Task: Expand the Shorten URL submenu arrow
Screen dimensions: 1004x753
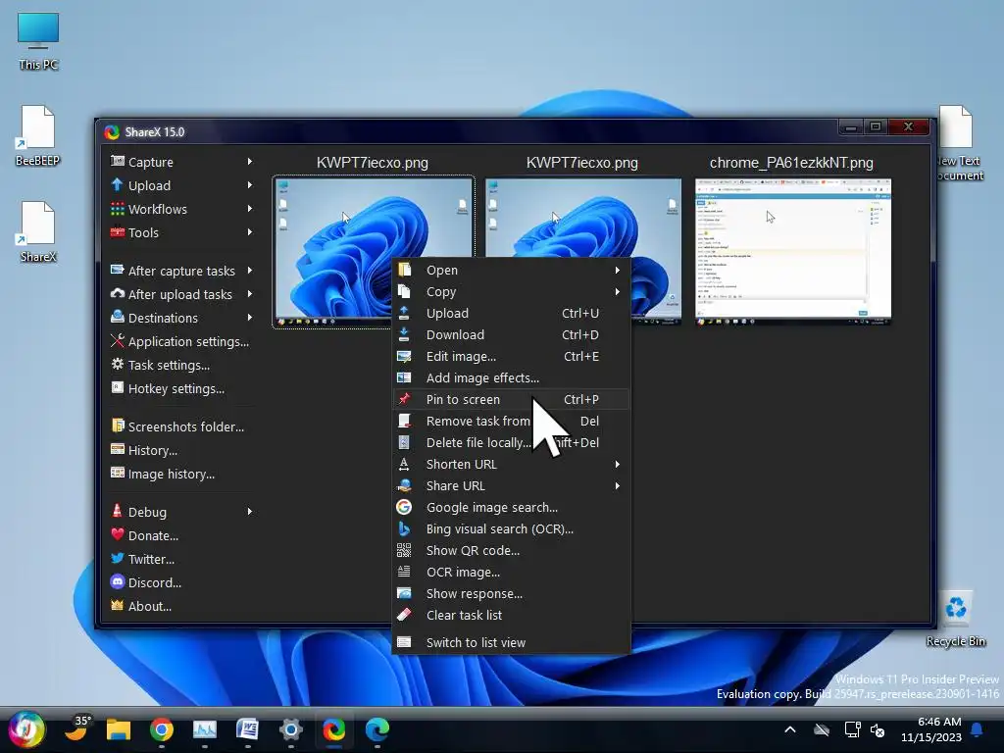Action: (x=618, y=464)
